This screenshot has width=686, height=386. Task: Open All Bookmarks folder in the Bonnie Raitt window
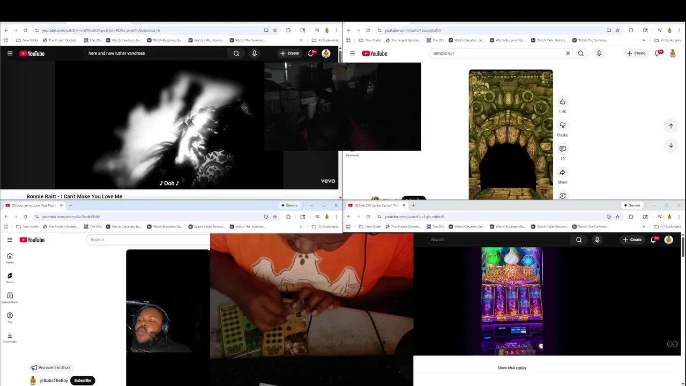coord(325,40)
